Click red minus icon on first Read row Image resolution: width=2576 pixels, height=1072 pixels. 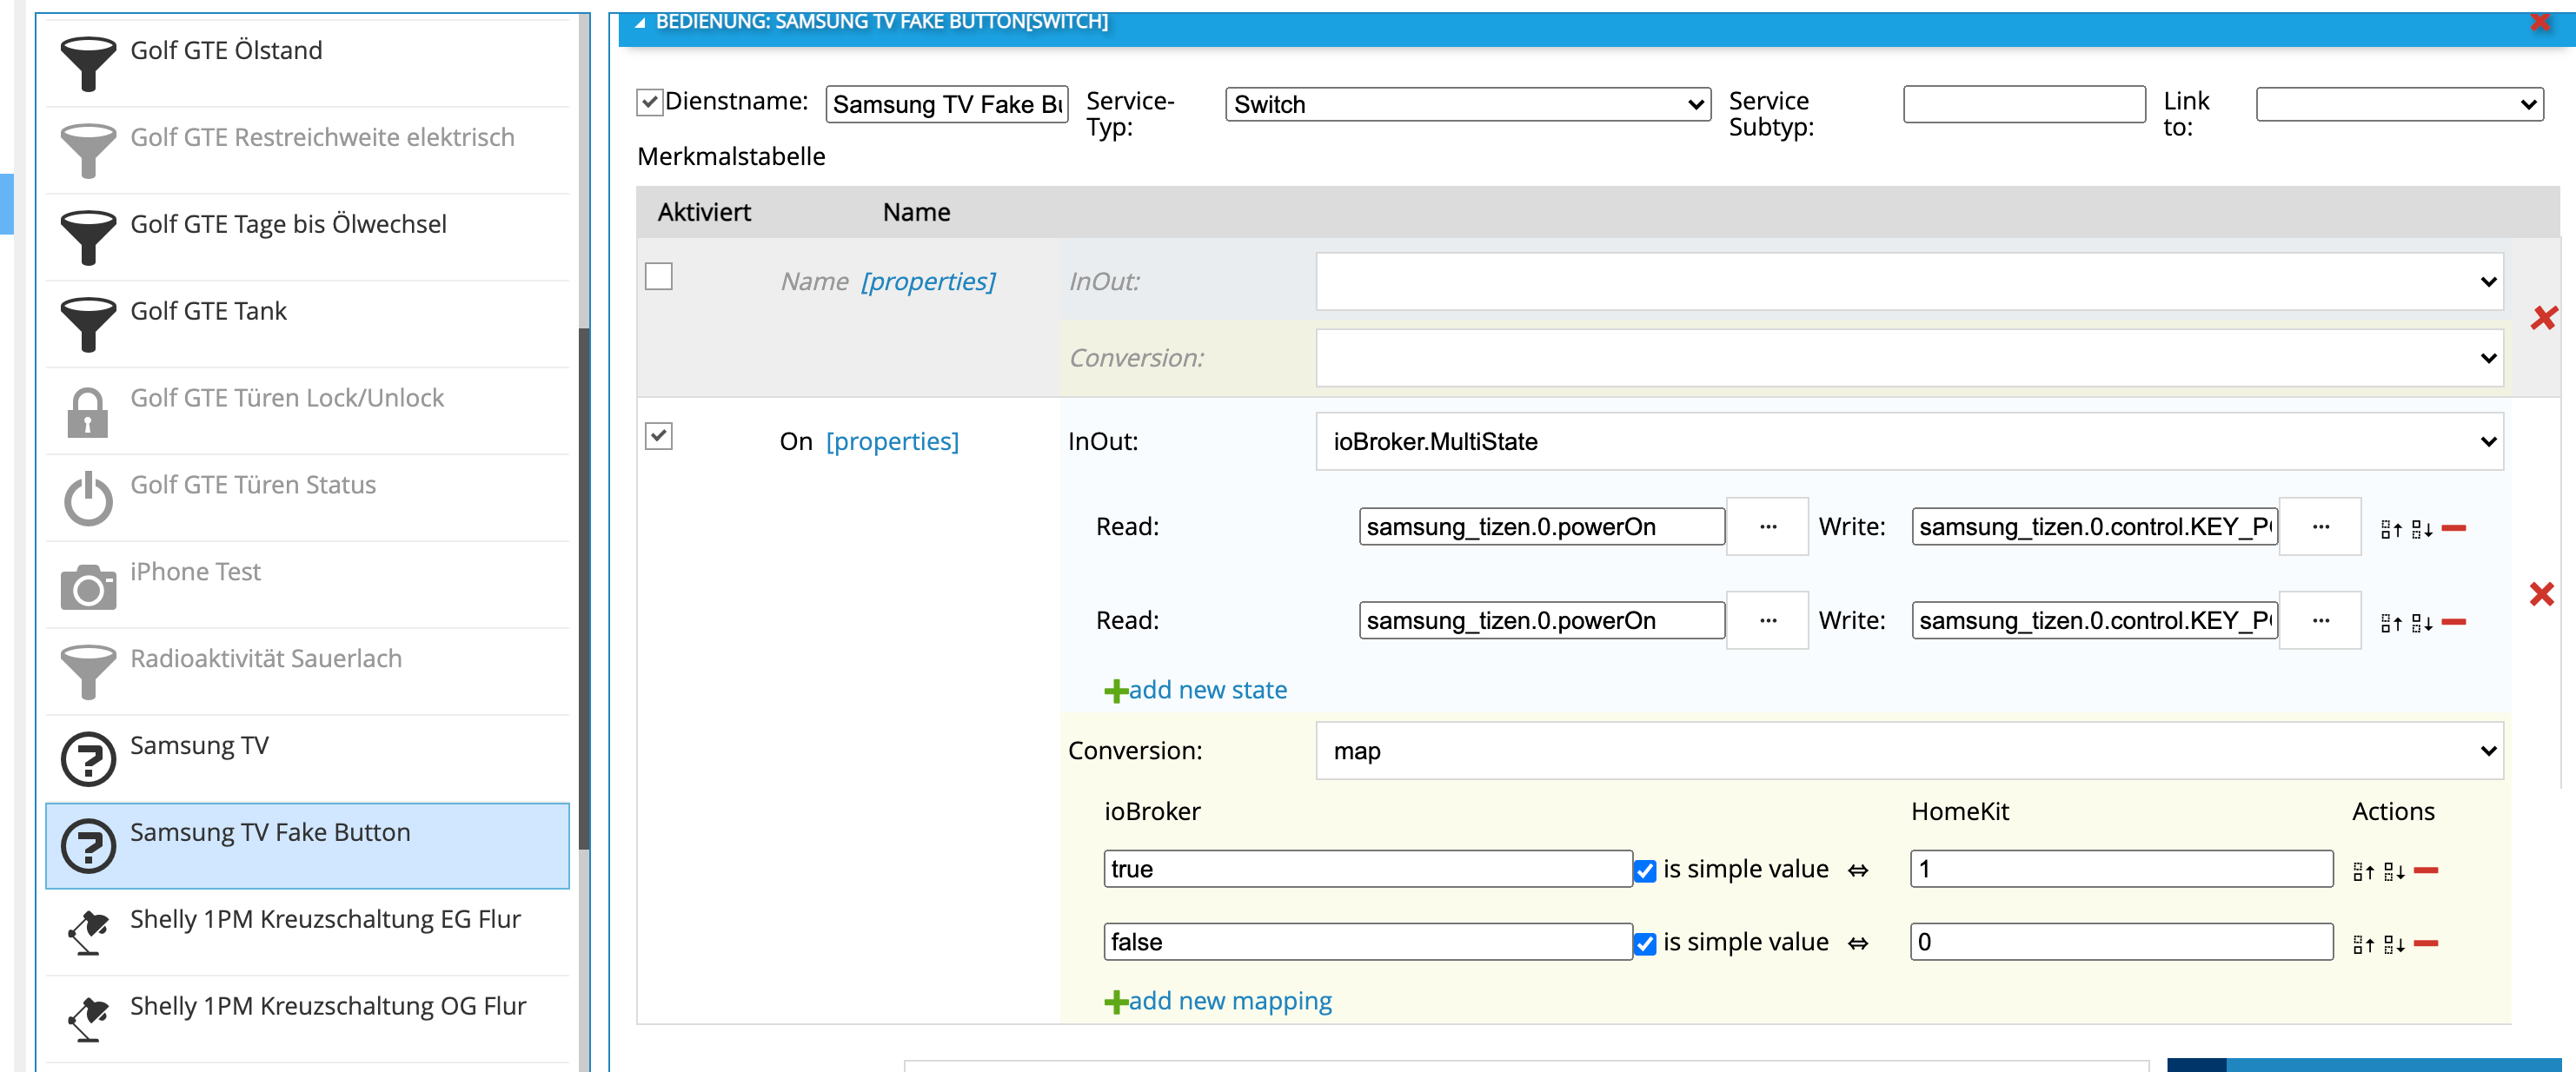tap(2453, 528)
